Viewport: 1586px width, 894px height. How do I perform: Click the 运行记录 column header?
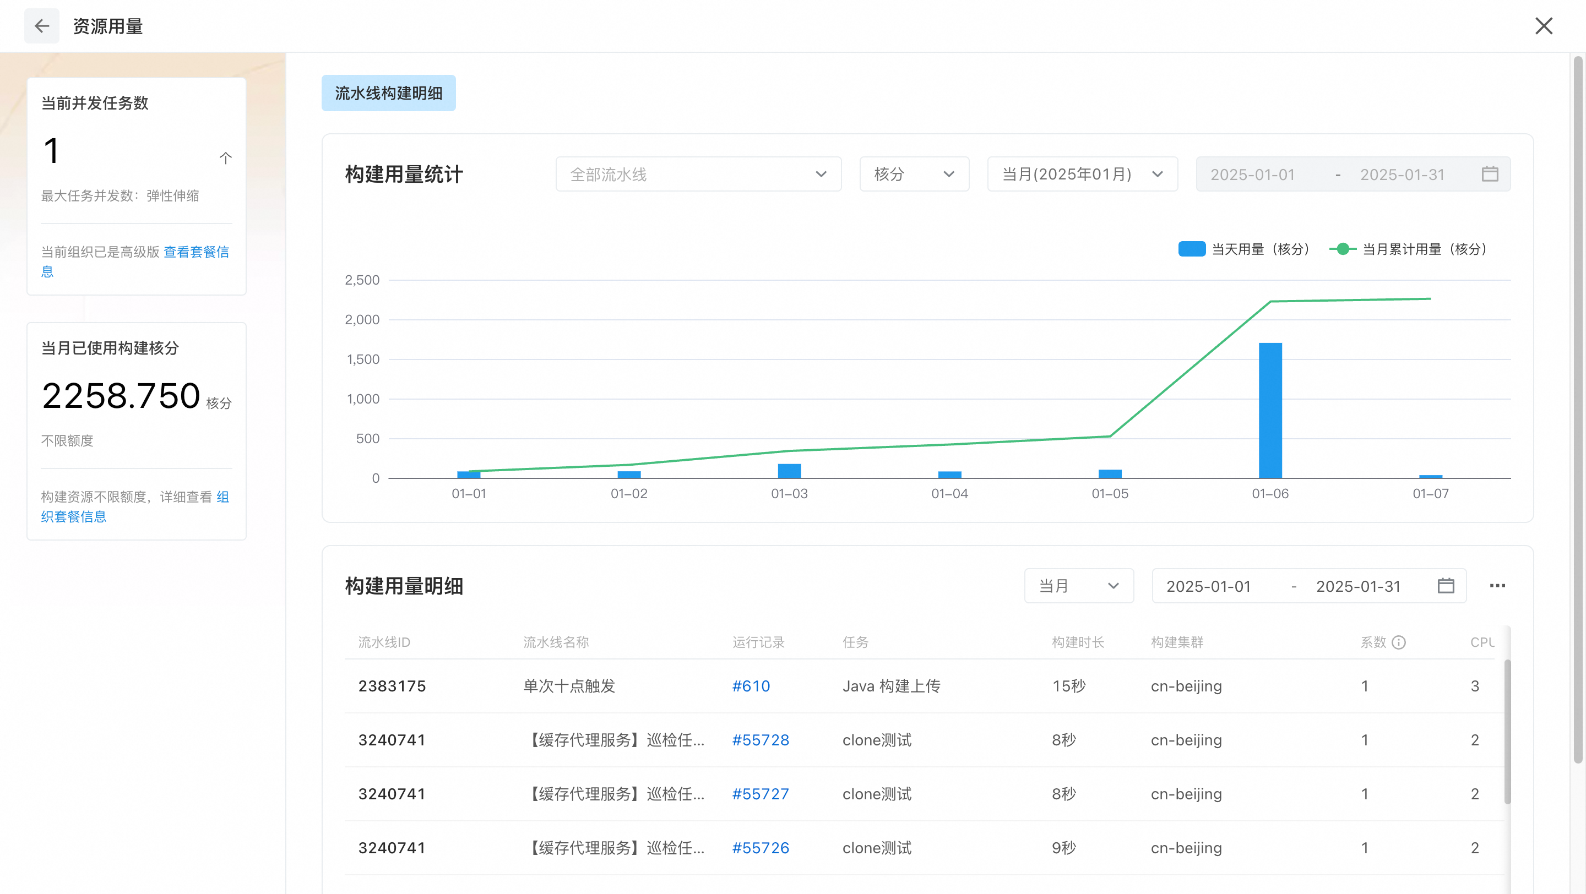coord(758,642)
